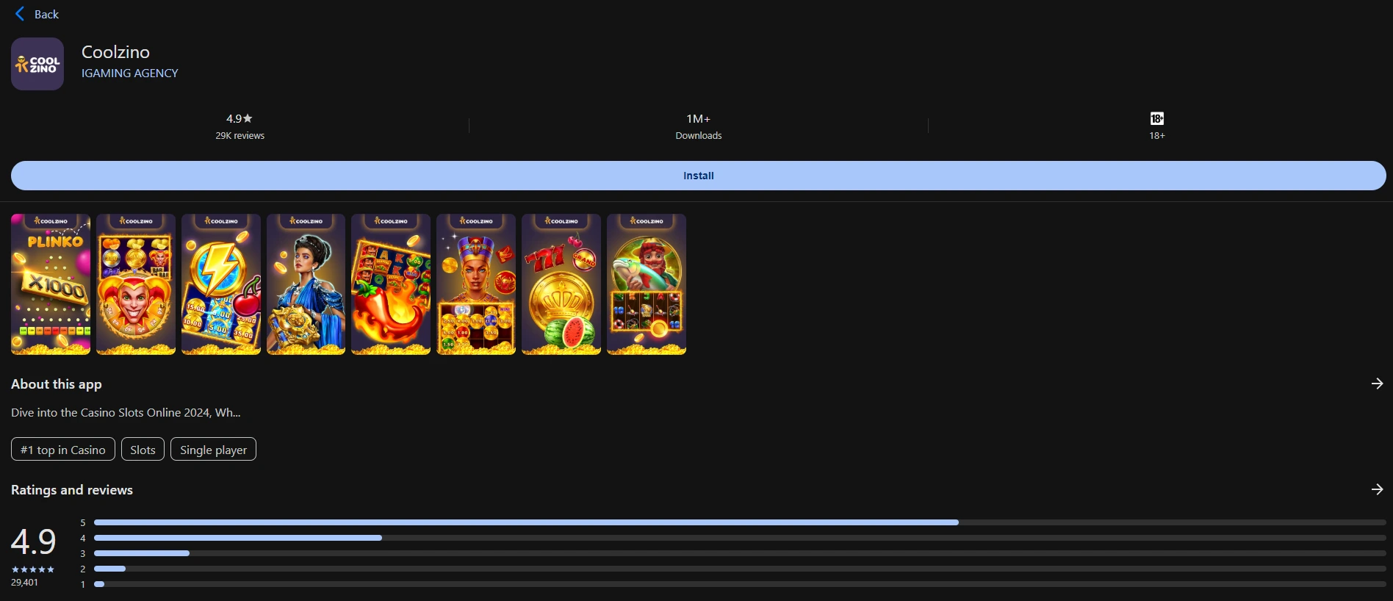Open the lightning bolt coin screenshot

[221, 284]
